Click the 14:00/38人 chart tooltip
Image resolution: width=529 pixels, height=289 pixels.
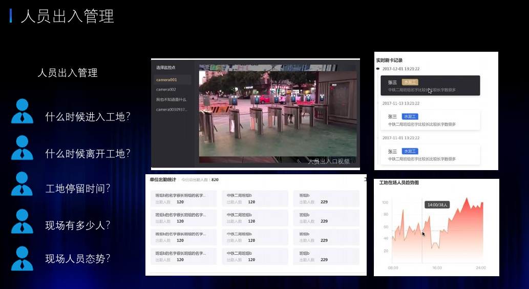(x=437, y=205)
